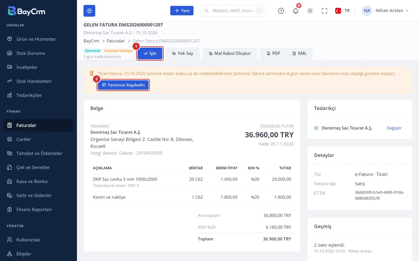Viewport: 419px width, 261px height.
Task: Click the Yok Say button
Action: coord(183,54)
